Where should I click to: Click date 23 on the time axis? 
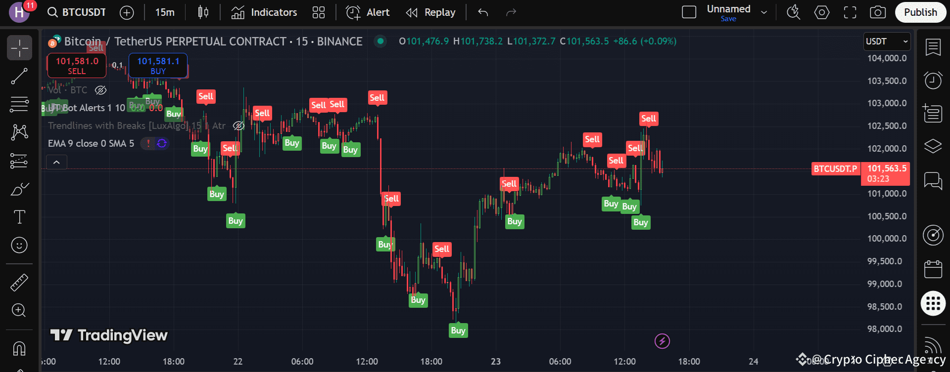(x=496, y=362)
